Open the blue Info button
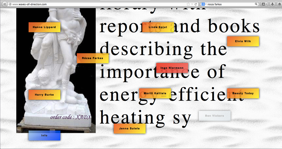282x149 pixels. tap(44, 136)
